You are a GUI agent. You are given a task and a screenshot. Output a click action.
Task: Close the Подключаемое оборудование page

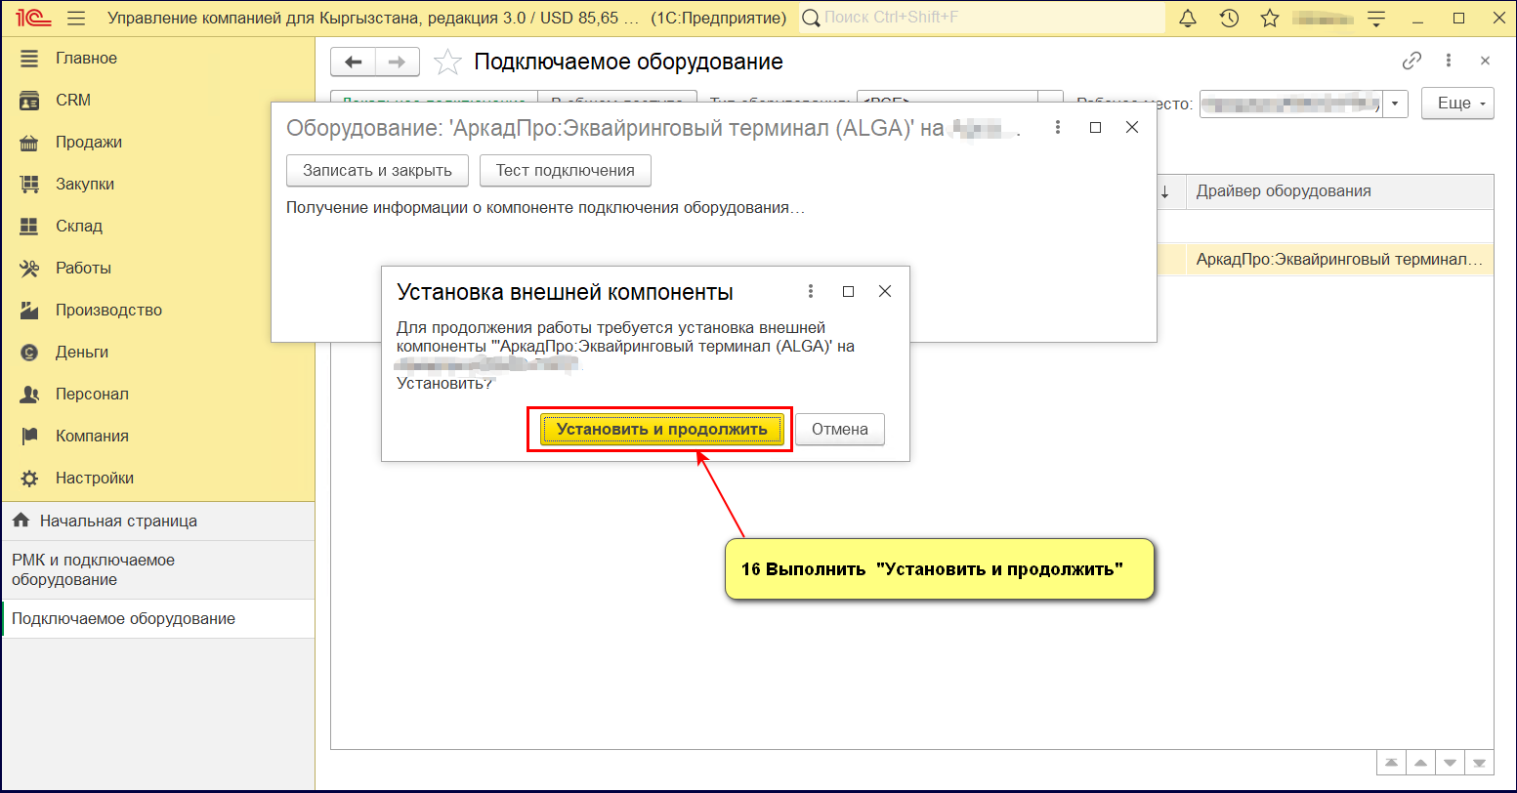[x=1485, y=61]
